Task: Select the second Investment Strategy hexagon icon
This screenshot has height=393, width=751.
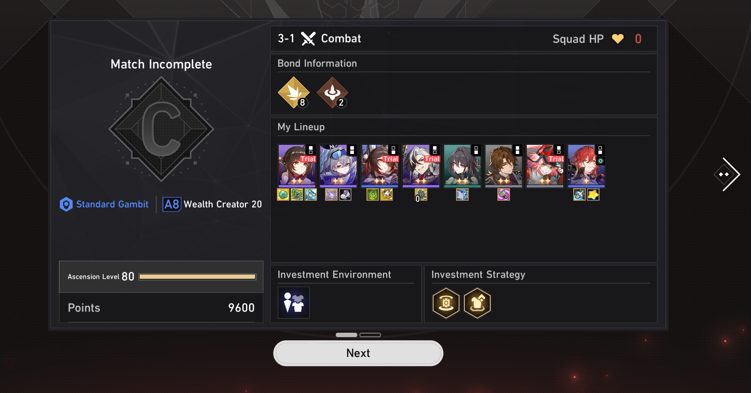Action: pos(477,303)
